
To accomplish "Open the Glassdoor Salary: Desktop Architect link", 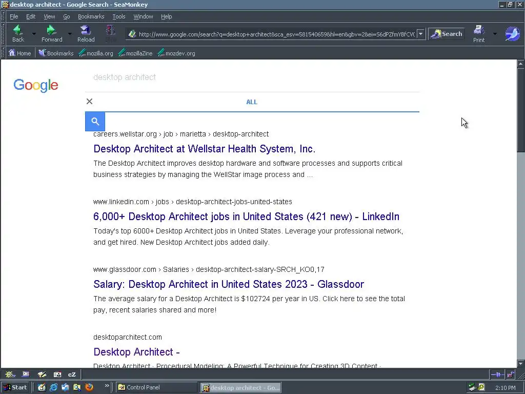I will pyautogui.click(x=228, y=284).
